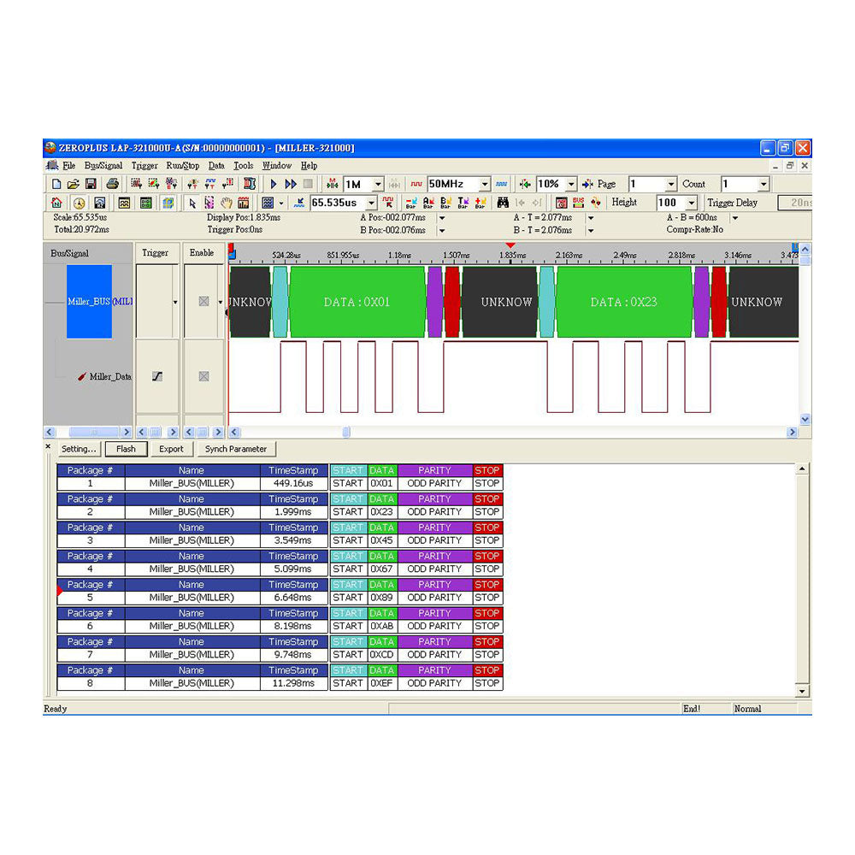Open a file with the folder icon
This screenshot has height=855, width=855.
pos(73,185)
